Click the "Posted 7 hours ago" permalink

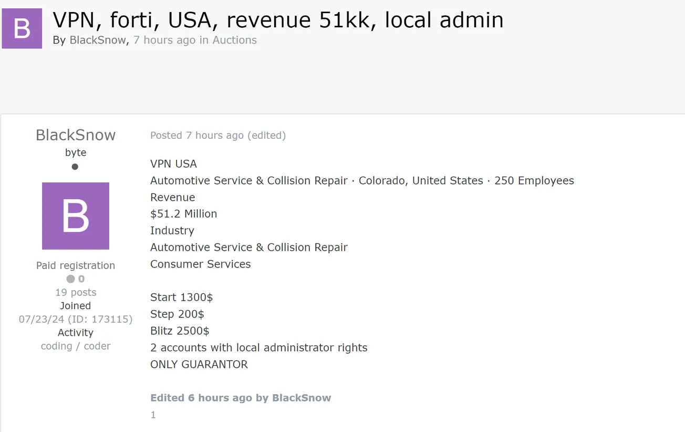[197, 136]
